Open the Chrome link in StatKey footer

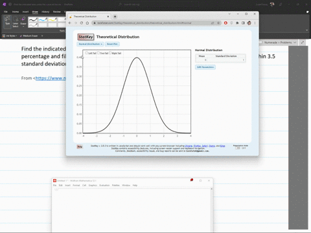pyautogui.click(x=189, y=146)
